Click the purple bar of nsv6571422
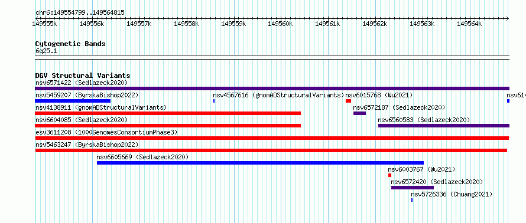Image resolution: width=526 pixels, height=223 pixels. point(272,88)
